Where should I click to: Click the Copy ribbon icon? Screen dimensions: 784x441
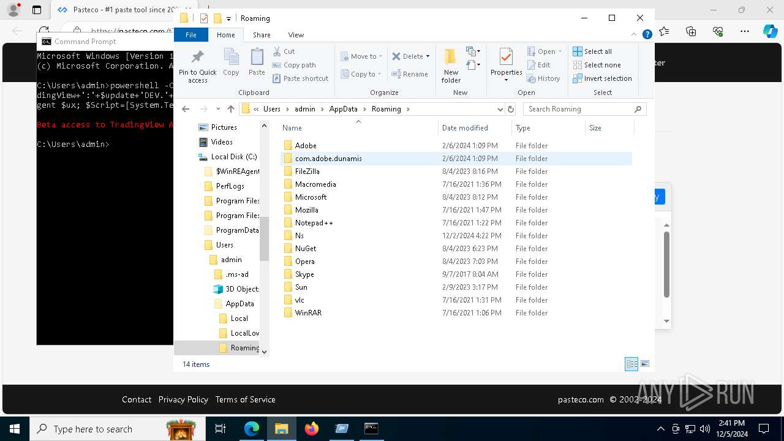pyautogui.click(x=231, y=62)
